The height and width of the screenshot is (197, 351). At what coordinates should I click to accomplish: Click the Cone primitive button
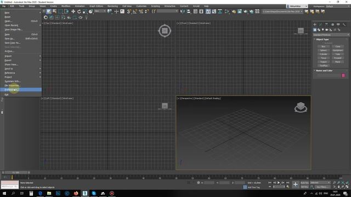tap(338, 47)
